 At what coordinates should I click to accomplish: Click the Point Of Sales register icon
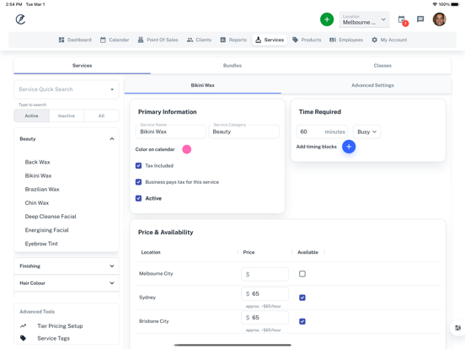[x=141, y=40]
